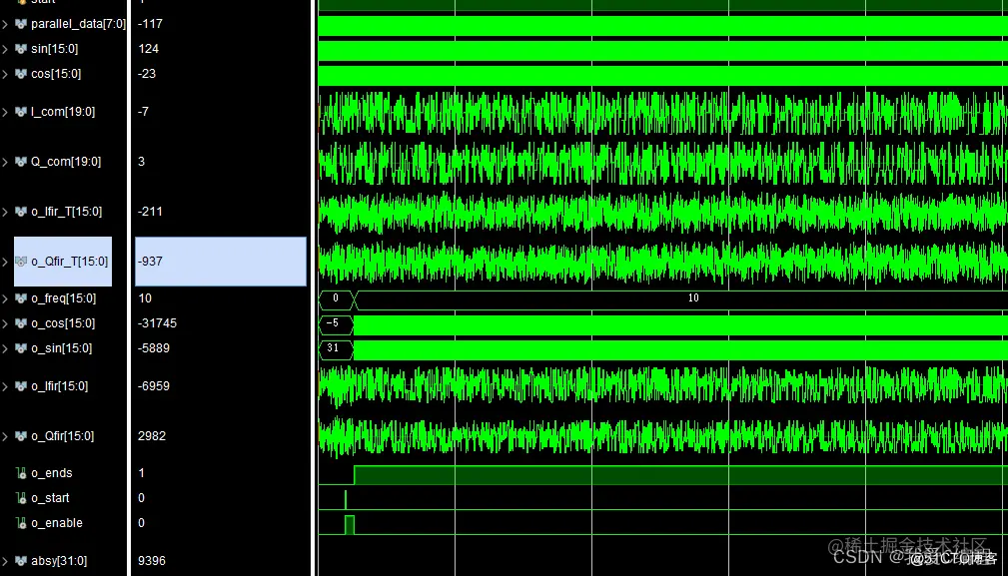Select the absy[31:0] signal name
This screenshot has width=1008, height=576.
[x=59, y=561]
